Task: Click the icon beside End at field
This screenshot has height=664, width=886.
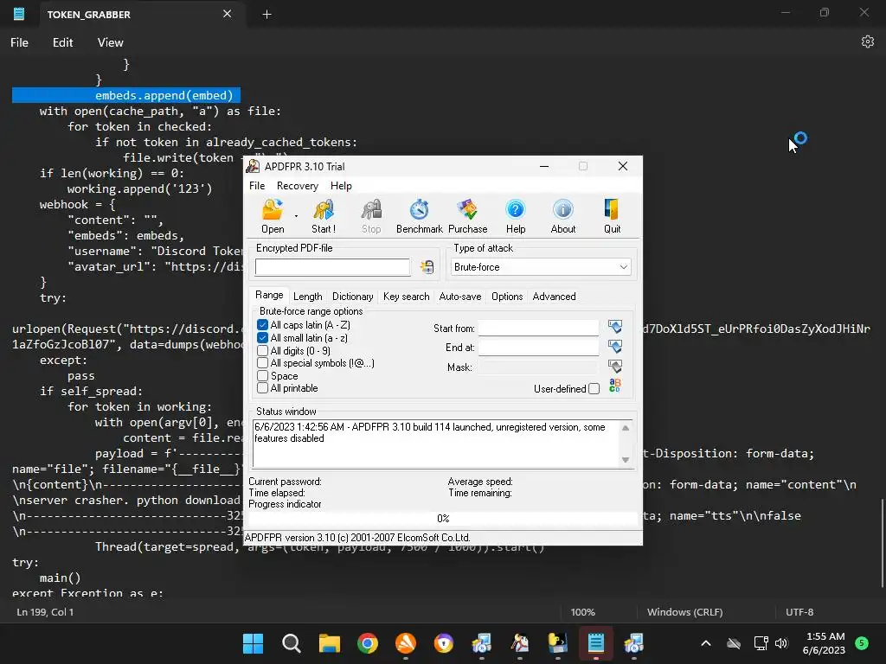Action: pyautogui.click(x=615, y=347)
